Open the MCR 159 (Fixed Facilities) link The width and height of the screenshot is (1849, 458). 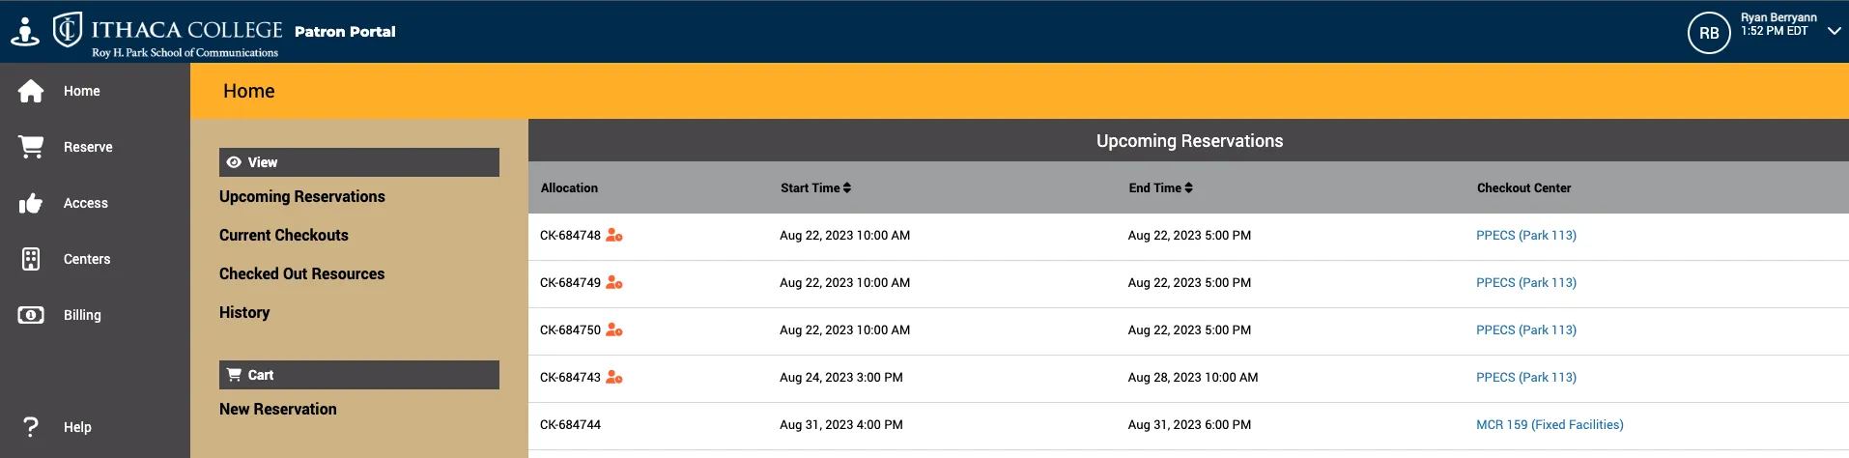pos(1550,425)
